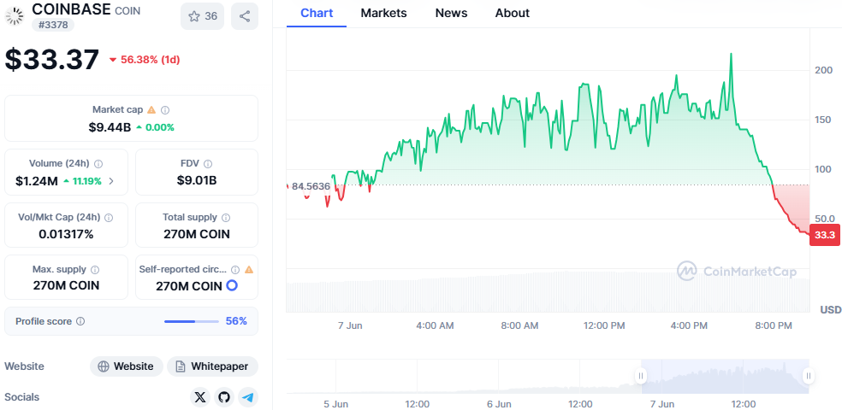The height and width of the screenshot is (410, 842).
Task: Click the star watchlist button showing 36
Action: coord(203,16)
